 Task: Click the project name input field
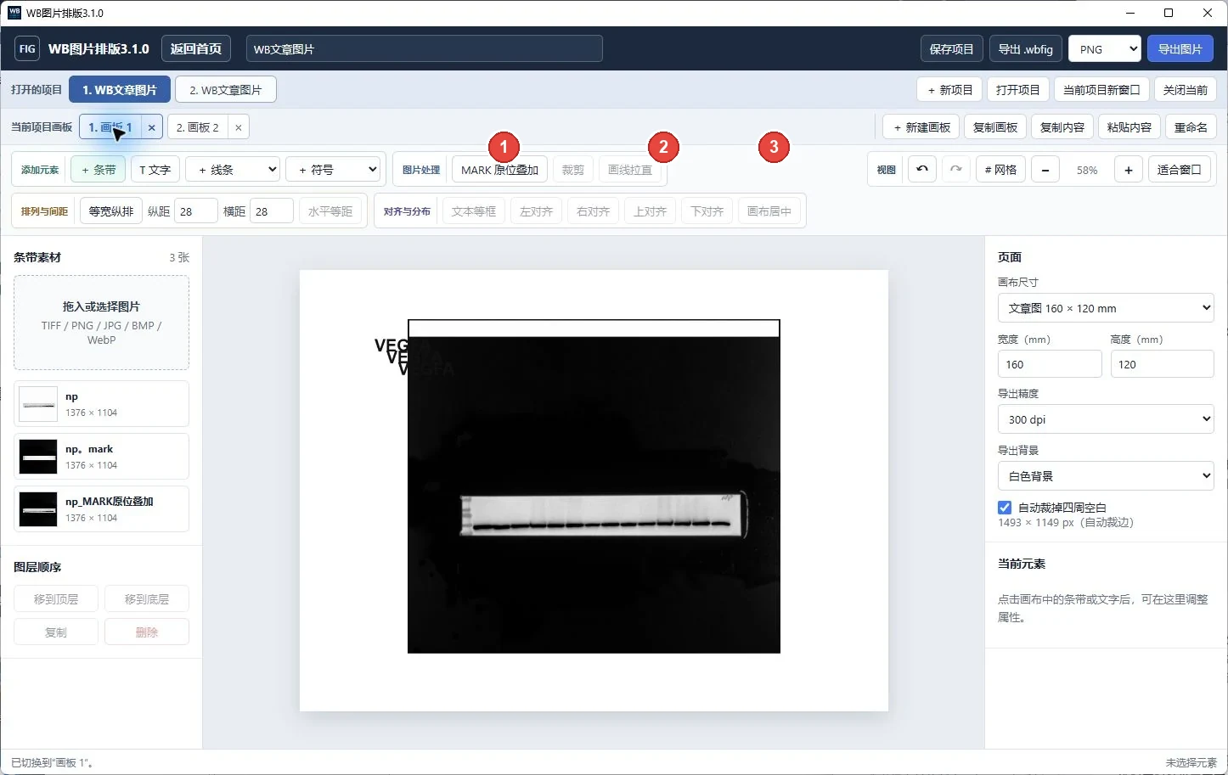[x=424, y=48]
